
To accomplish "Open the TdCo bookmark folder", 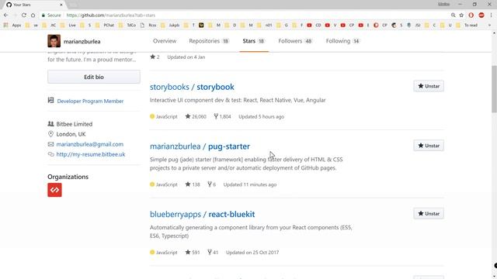I will coord(127,25).
